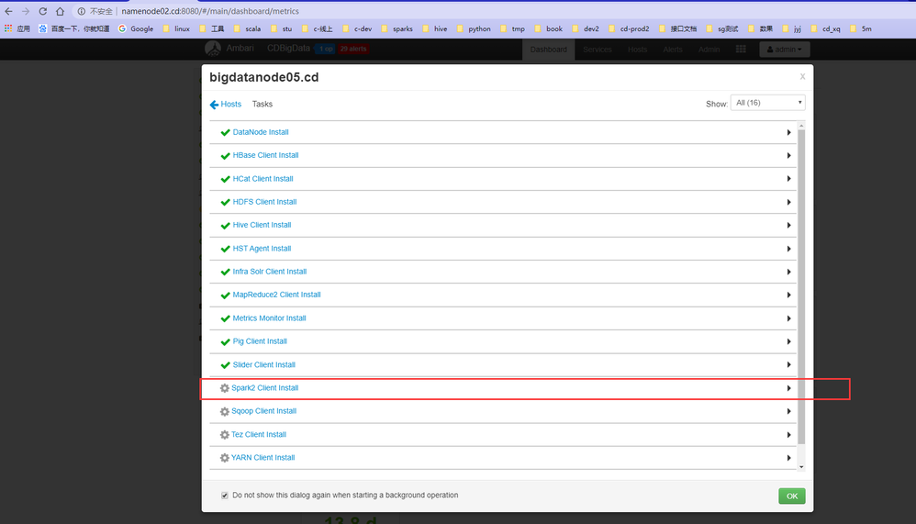
Task: Click the gear icon beside YARN Client Install
Action: [x=224, y=458]
